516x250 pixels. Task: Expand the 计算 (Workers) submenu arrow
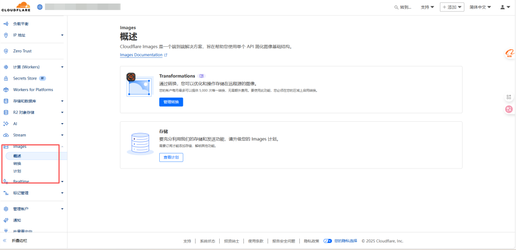pos(62,67)
